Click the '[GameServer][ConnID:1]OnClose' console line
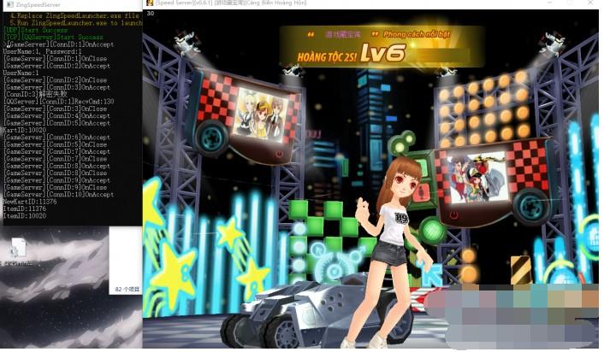 click(55, 58)
